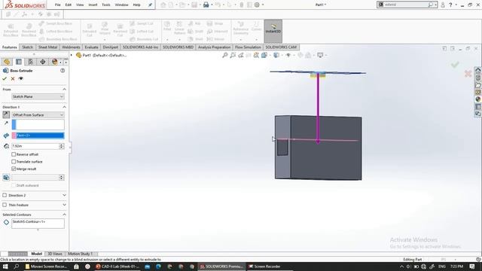Adjust offset distance 7.92in spinner arrows
This screenshot has width=482, height=271.
coord(62,146)
